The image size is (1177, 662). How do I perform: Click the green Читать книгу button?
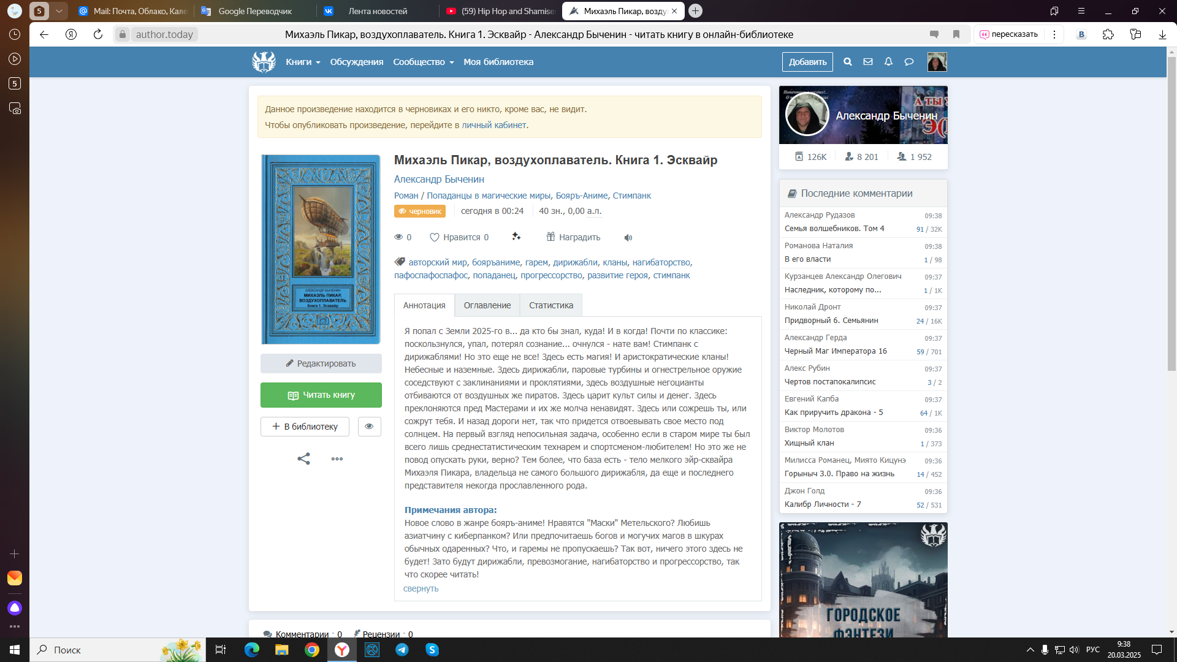[321, 395]
